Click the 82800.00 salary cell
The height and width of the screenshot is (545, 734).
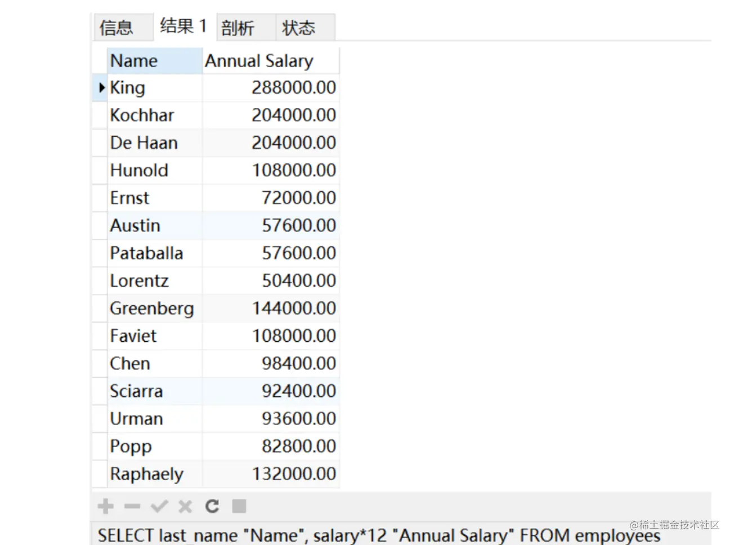point(271,446)
